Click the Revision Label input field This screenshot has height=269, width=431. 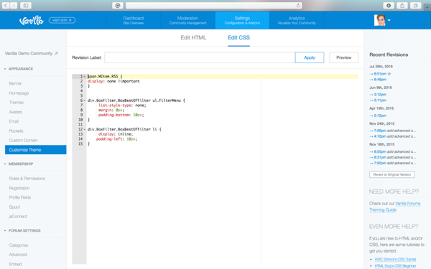tap(200, 57)
